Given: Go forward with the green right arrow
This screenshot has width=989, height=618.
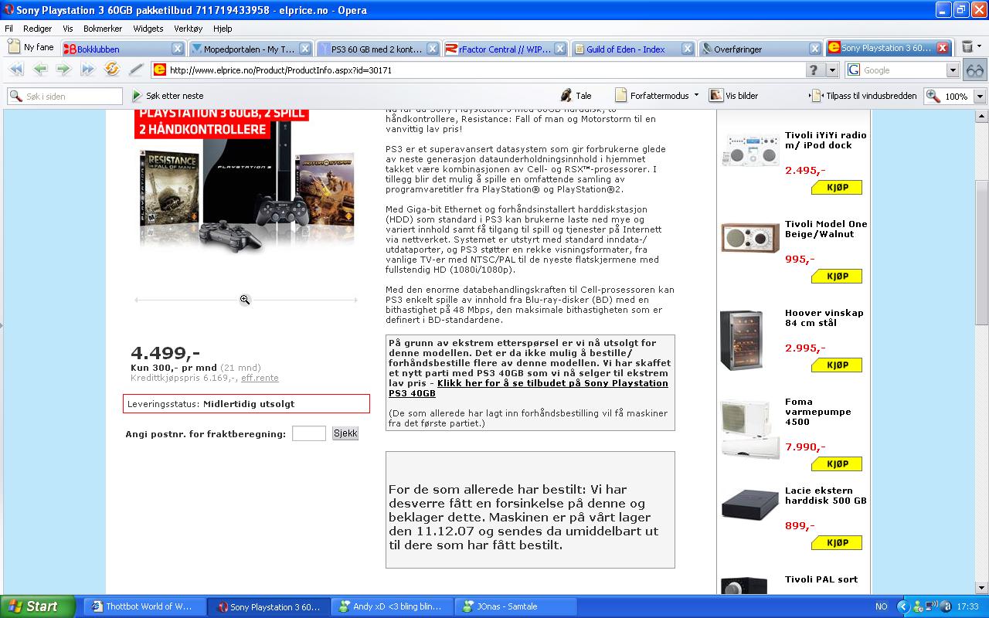Looking at the screenshot, I should [x=63, y=70].
